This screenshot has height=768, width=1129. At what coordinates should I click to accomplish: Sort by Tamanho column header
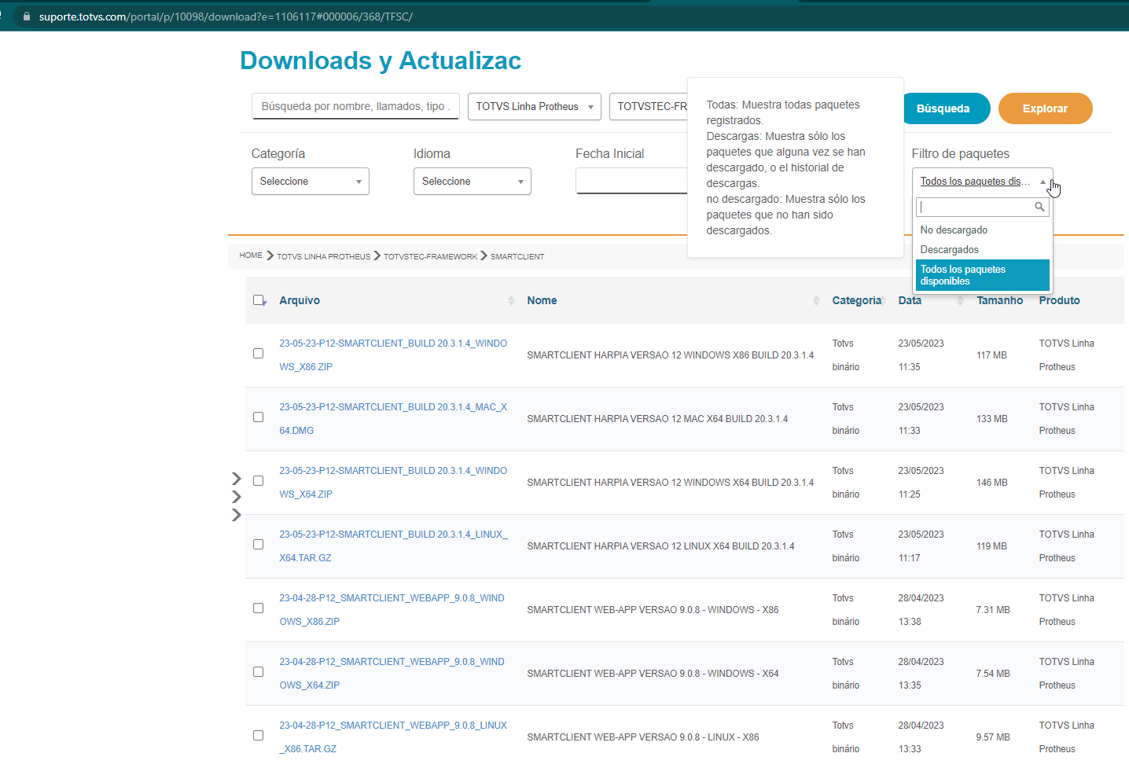click(x=999, y=300)
